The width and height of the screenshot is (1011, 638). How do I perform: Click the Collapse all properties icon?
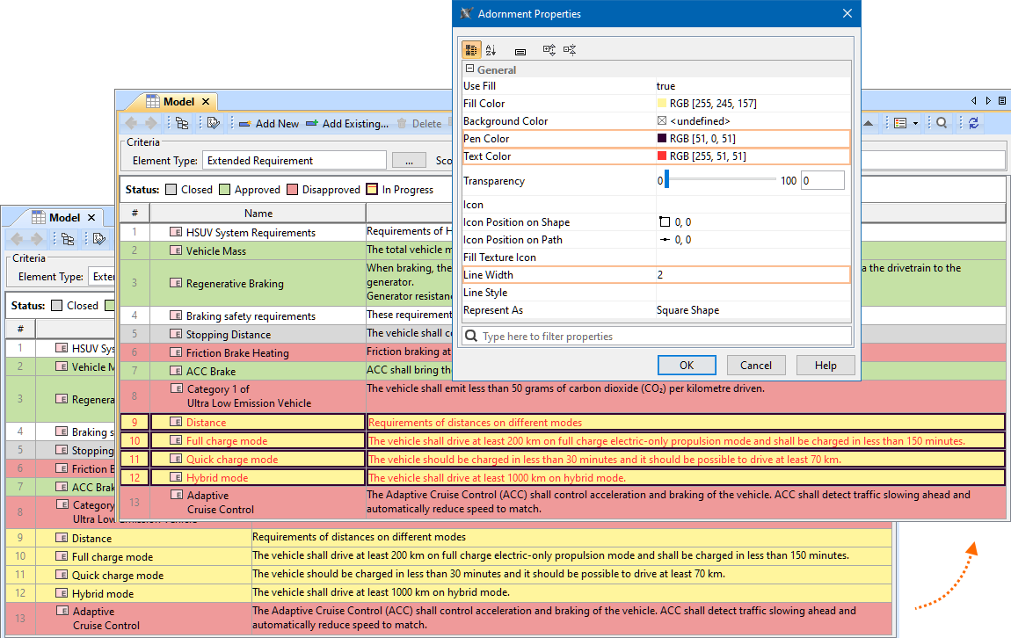(x=570, y=50)
